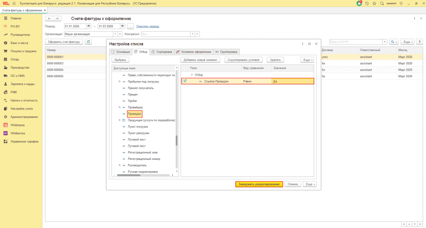The image size is (426, 228).
Task: Collapse the Отбор group node
Action: (192, 75)
